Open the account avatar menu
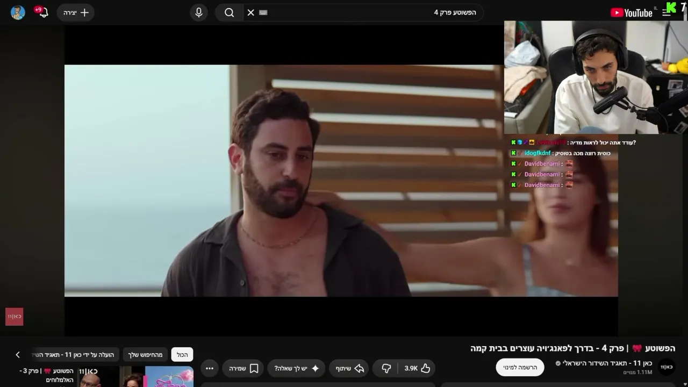Screen dimensions: 688x387 (18, 12)
